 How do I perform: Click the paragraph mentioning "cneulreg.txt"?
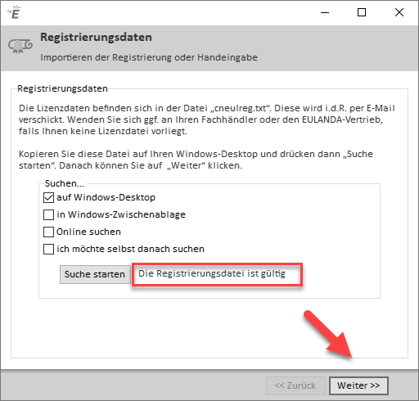tap(207, 119)
